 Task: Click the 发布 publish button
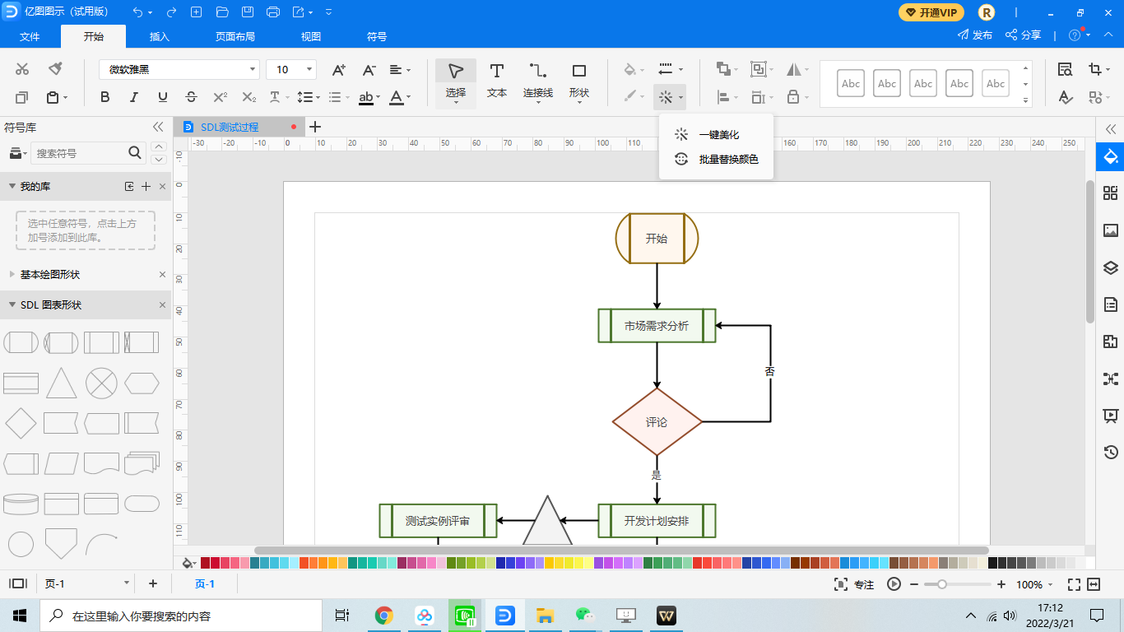click(975, 35)
